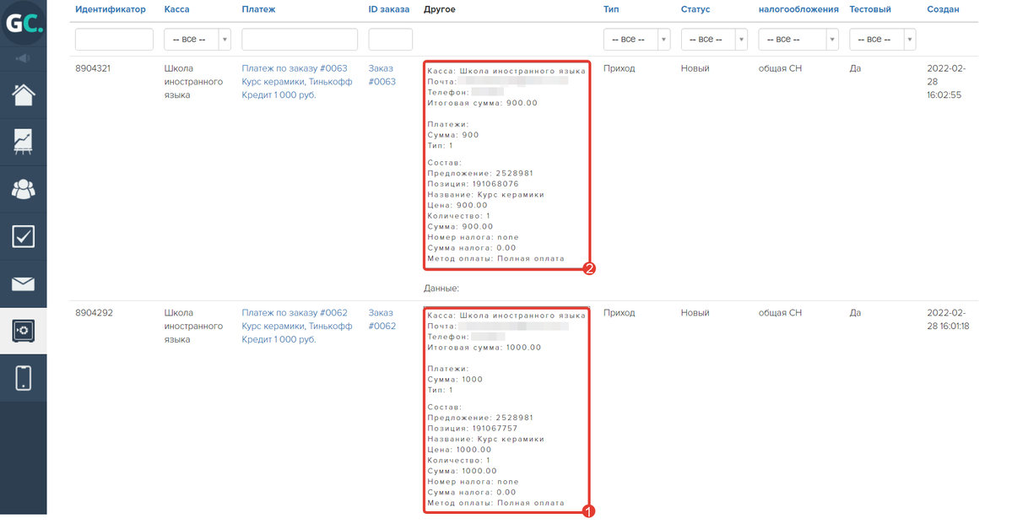Open the Платеж по заказу #0062 link

tap(295, 312)
